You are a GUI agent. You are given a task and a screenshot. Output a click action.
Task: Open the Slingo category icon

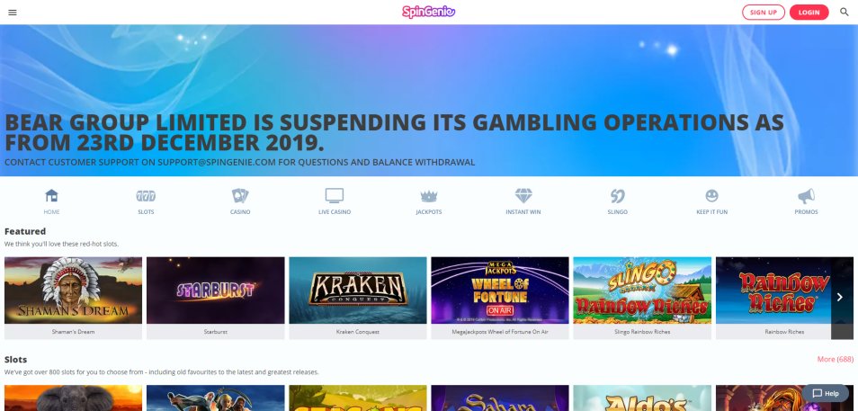tap(617, 195)
